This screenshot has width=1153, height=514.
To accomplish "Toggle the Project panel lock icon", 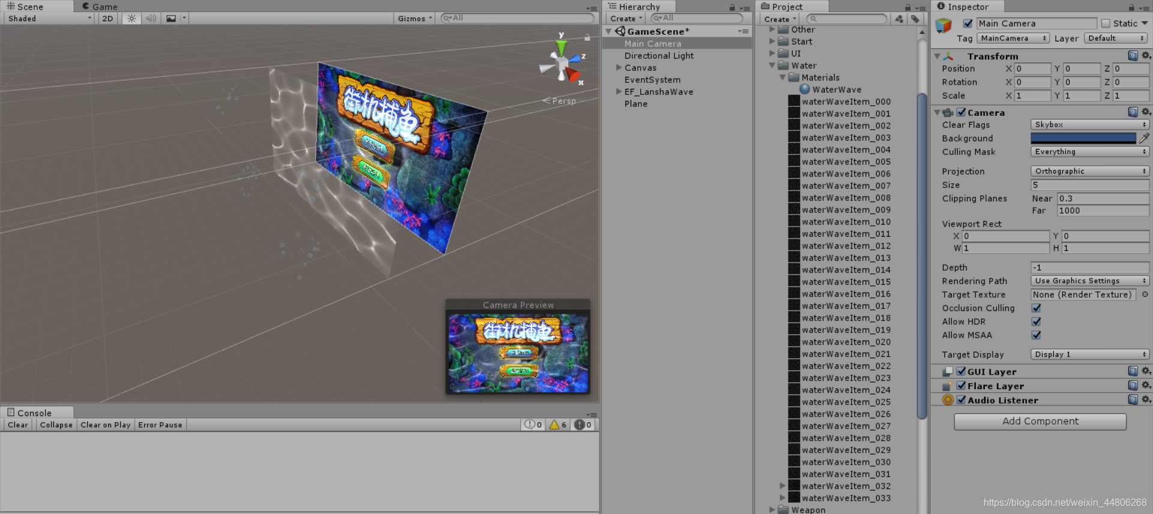I will pos(907,7).
